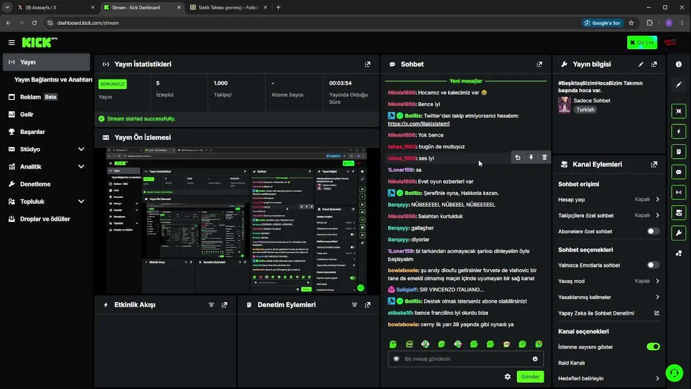The width and height of the screenshot is (691, 389).
Task: Open the emoji picker in message box
Action: point(535,359)
